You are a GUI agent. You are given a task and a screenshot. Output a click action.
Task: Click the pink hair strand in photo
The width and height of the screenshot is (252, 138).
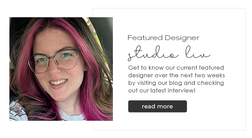90,80
